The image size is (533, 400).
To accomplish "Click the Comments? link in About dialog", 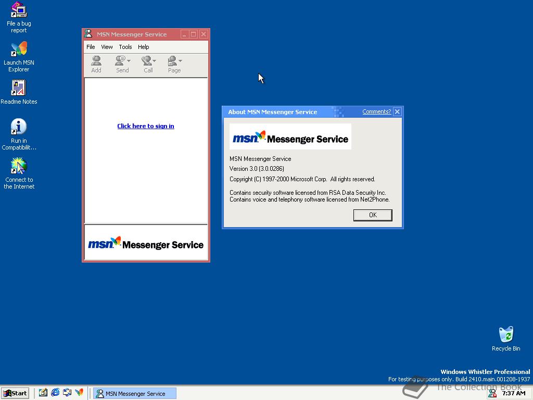I will (377, 111).
